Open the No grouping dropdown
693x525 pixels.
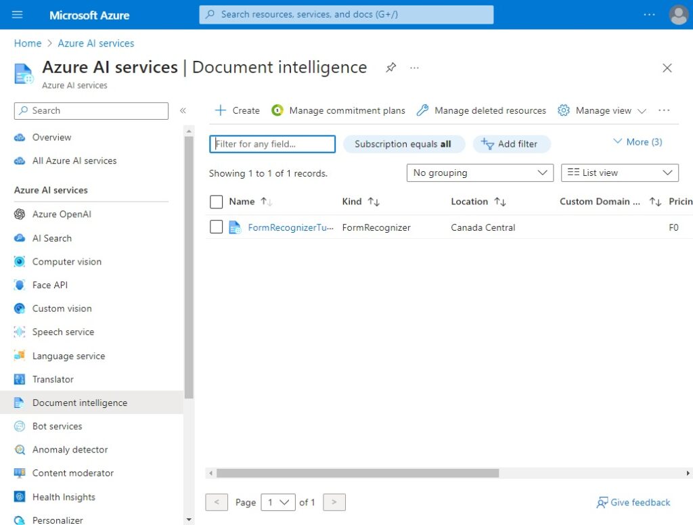(479, 173)
